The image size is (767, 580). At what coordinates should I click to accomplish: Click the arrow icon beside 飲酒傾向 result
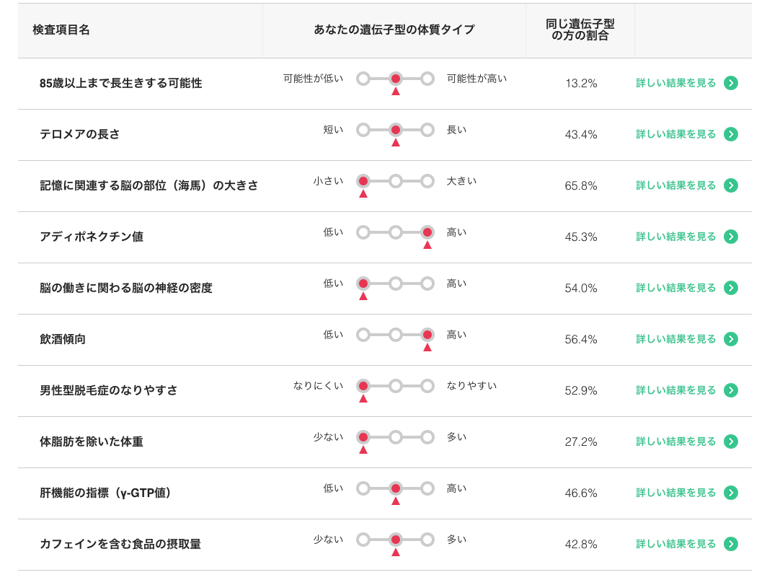730,339
